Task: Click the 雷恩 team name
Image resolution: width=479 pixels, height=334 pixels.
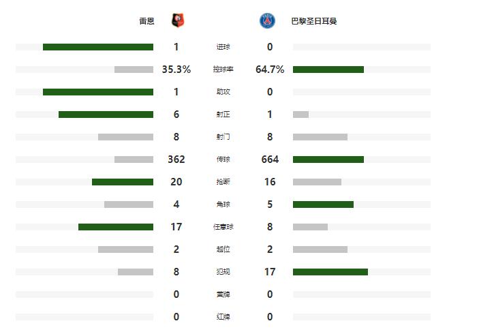Action: (x=146, y=21)
